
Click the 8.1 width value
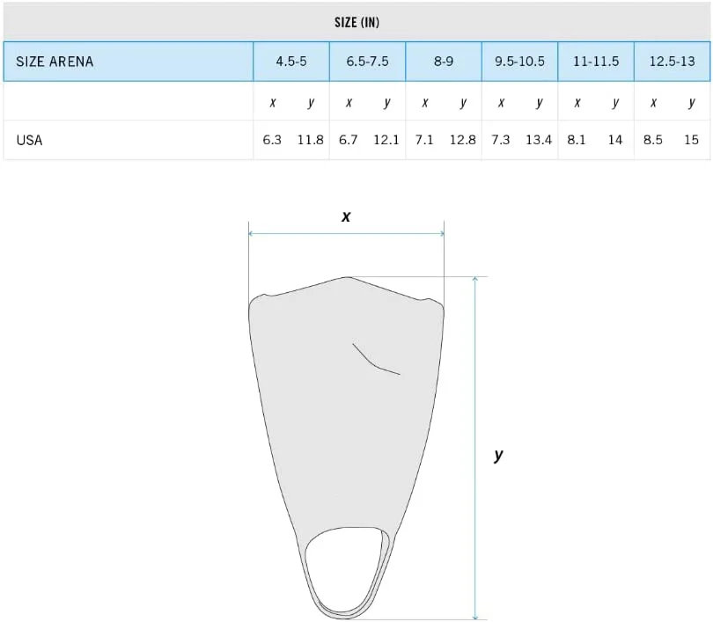[577, 140]
